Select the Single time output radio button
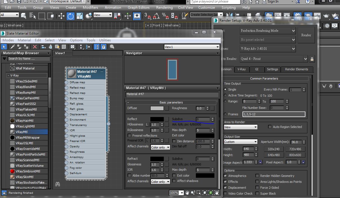Screen dimensions: 340x198 point(225,89)
